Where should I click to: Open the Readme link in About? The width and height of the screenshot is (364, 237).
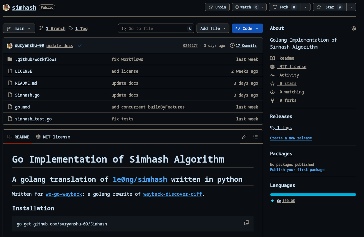click(282, 58)
